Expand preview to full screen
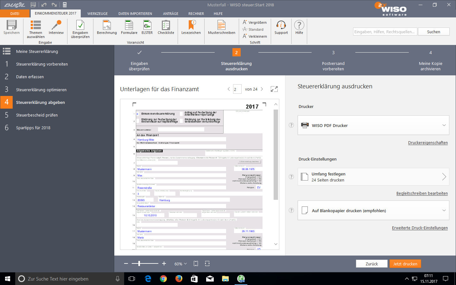The height and width of the screenshot is (285, 456). click(x=274, y=89)
